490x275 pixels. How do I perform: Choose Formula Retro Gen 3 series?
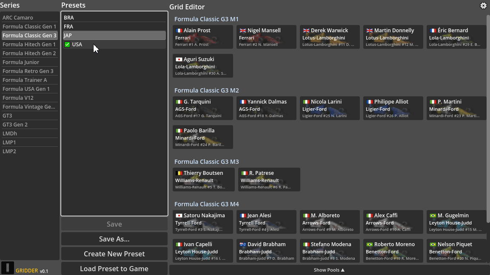point(29,71)
